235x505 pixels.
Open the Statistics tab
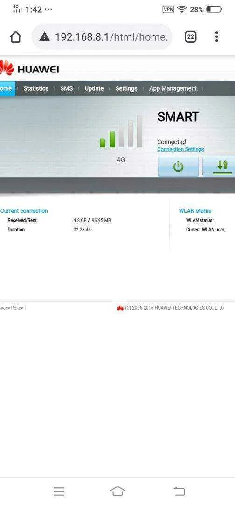pyautogui.click(x=36, y=88)
